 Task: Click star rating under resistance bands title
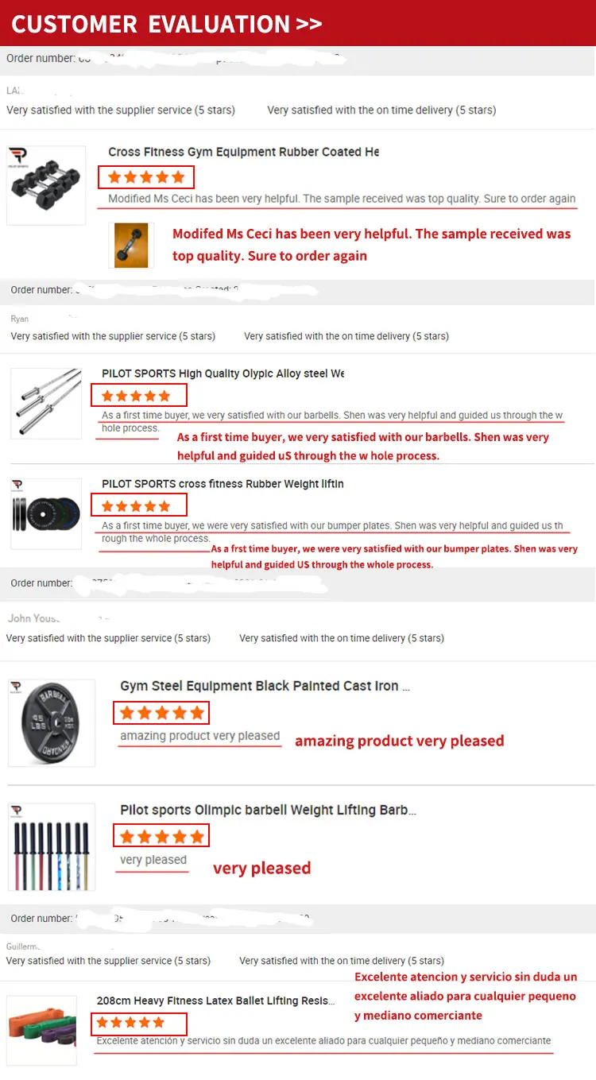(140, 1023)
